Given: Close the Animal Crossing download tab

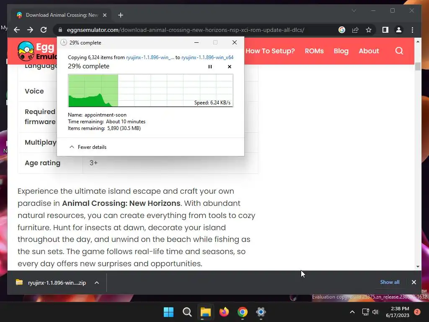Looking at the screenshot, I should point(104,15).
